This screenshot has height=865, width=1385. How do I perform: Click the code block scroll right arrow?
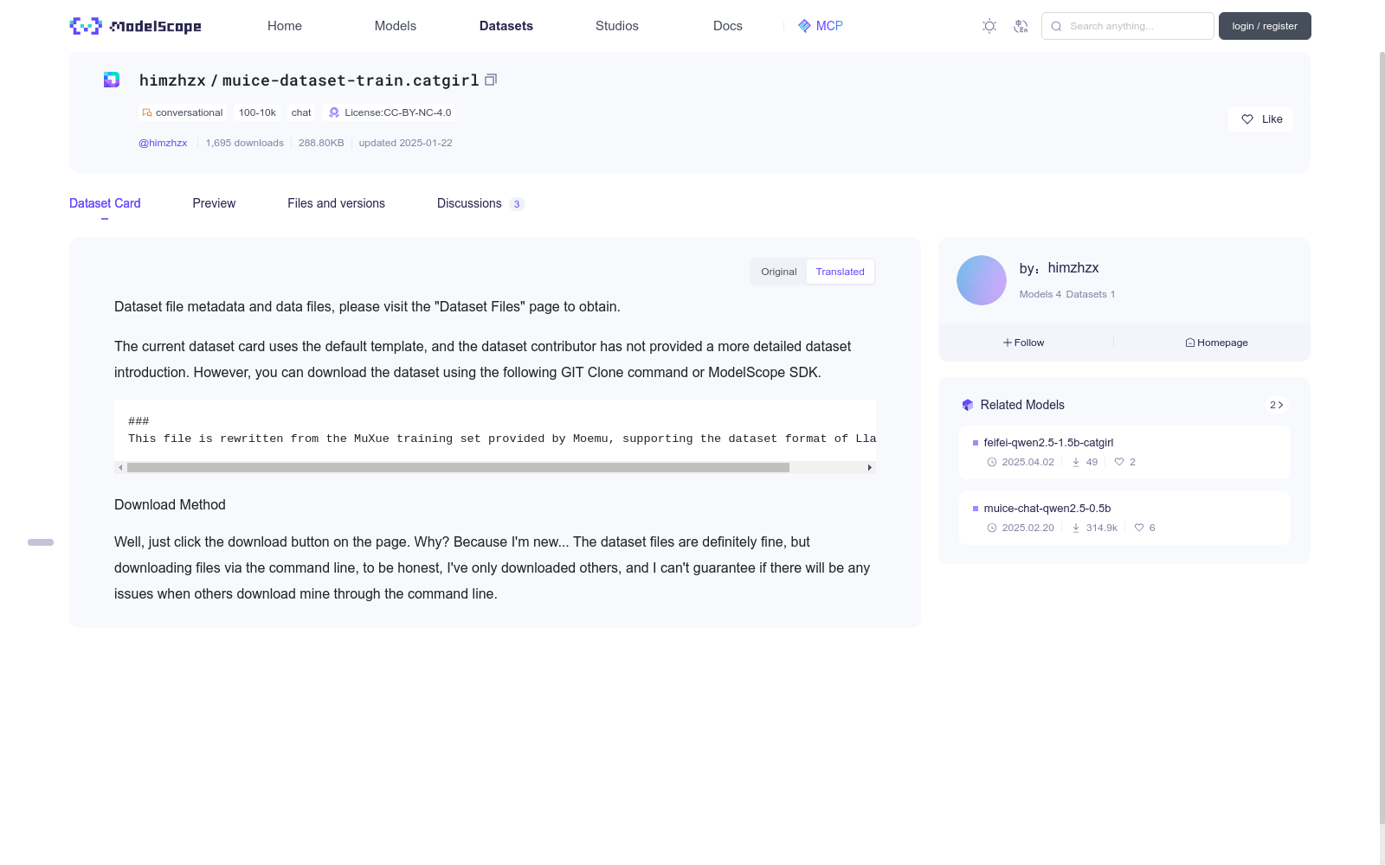click(x=870, y=467)
